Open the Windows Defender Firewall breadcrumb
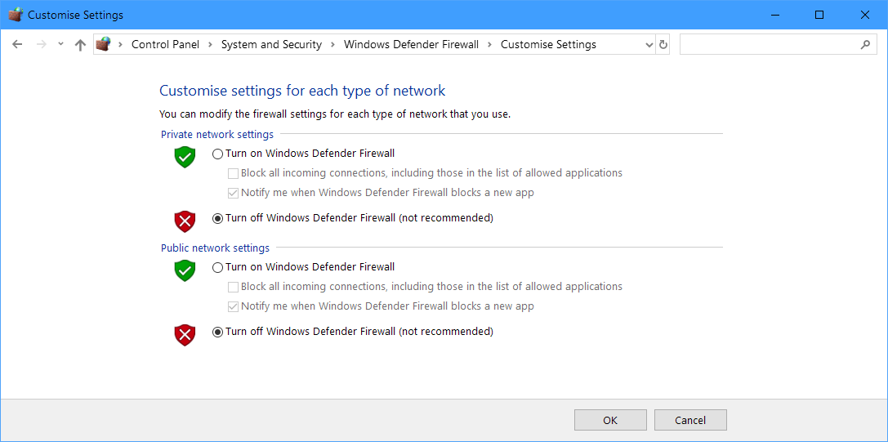 tap(411, 44)
